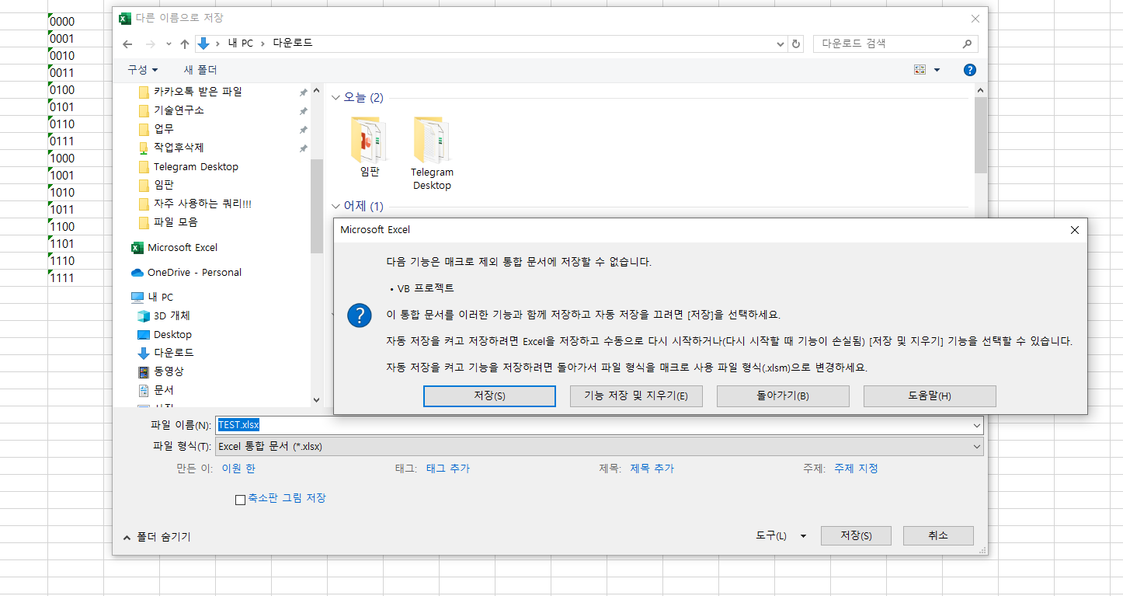Viewport: 1123px width, 596px height.
Task: Open 파일 형식 Excel 통합 문서 dropdown
Action: pyautogui.click(x=600, y=446)
